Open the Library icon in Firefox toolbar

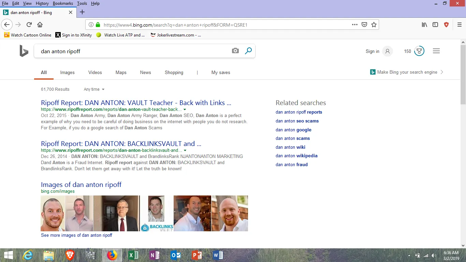(x=424, y=25)
